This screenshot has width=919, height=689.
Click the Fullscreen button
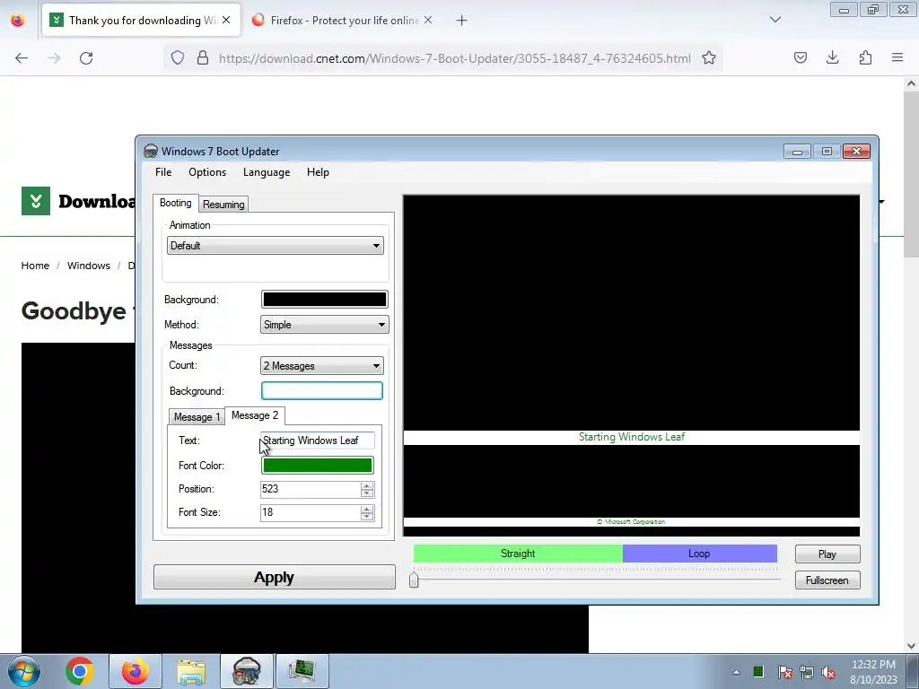pyautogui.click(x=827, y=580)
